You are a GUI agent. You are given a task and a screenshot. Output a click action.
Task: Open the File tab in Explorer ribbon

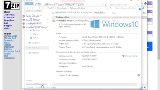(x=29, y=3)
